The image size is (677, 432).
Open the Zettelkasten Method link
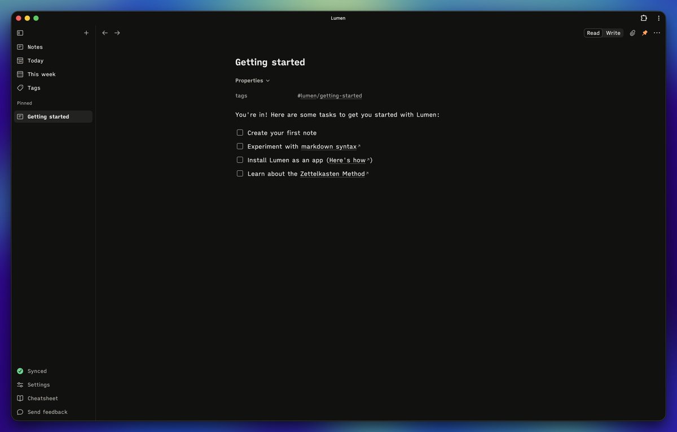(334, 173)
